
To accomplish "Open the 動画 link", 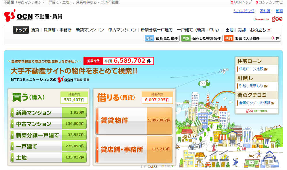I will 279,11.
